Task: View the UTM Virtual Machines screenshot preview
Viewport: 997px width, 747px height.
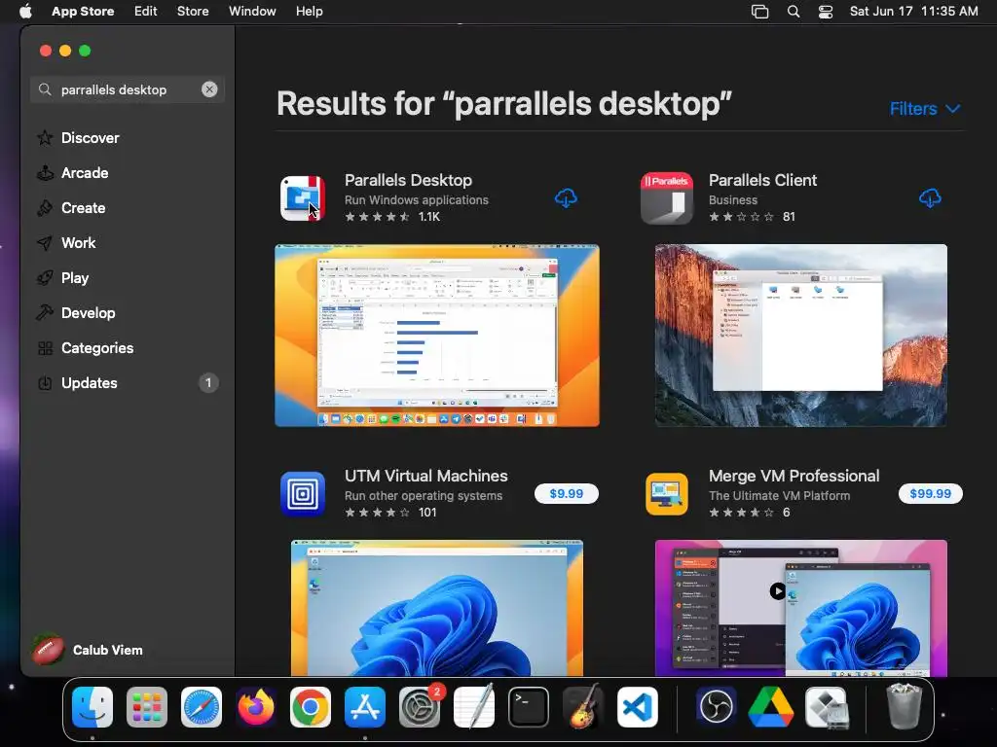Action: click(437, 608)
